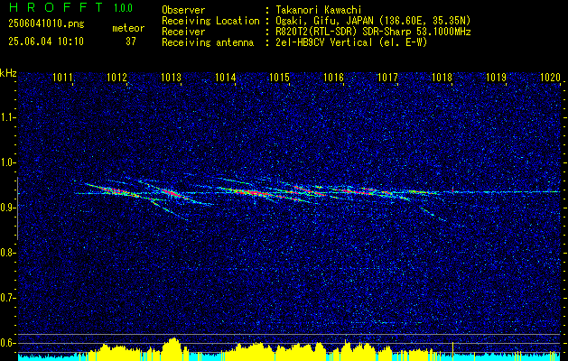568x361 pixels.
Task: Click the 1015 time axis label
Action: point(280,77)
